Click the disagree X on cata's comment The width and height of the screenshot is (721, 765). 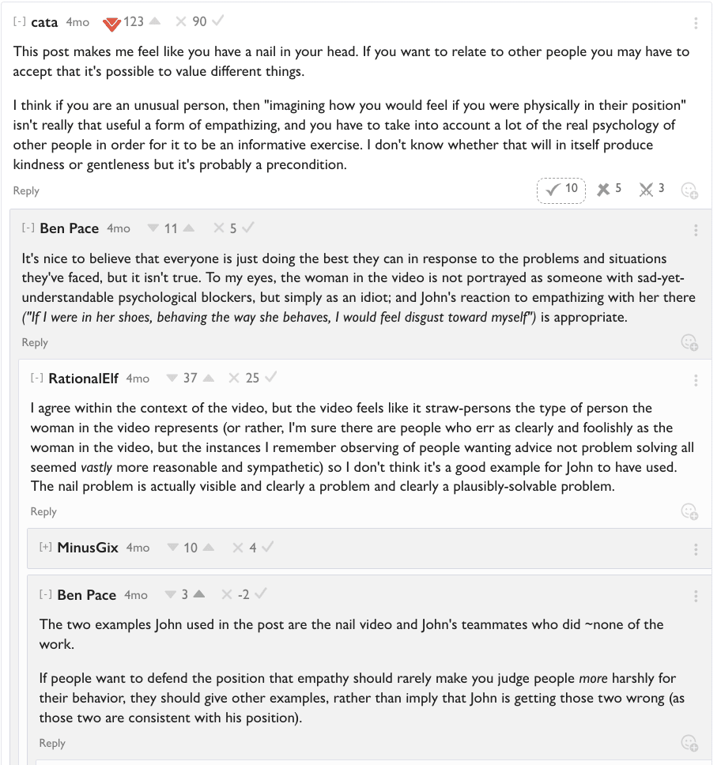click(181, 22)
